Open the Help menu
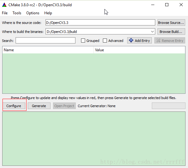 (x=48, y=13)
